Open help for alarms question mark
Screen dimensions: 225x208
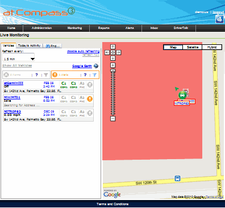36,74
